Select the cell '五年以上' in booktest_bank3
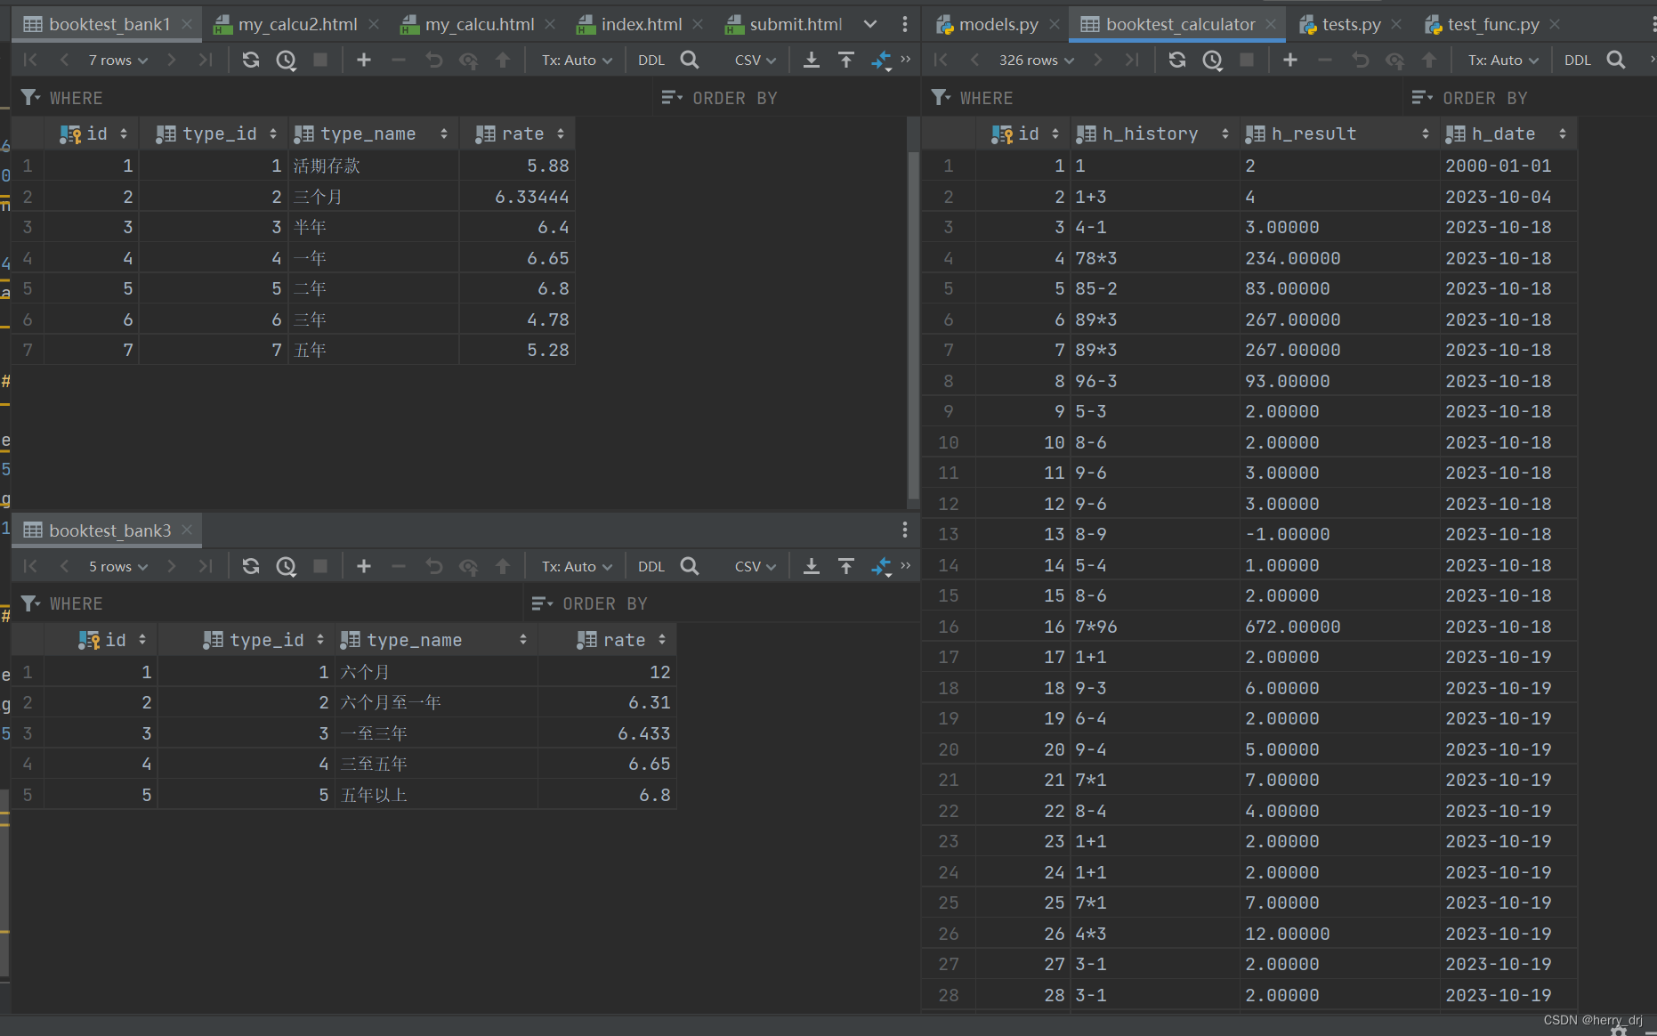The width and height of the screenshot is (1657, 1036). (437, 795)
